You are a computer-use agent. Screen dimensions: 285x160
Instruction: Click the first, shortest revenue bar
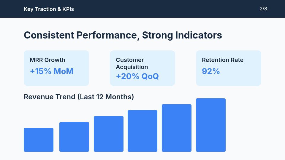coord(39,140)
